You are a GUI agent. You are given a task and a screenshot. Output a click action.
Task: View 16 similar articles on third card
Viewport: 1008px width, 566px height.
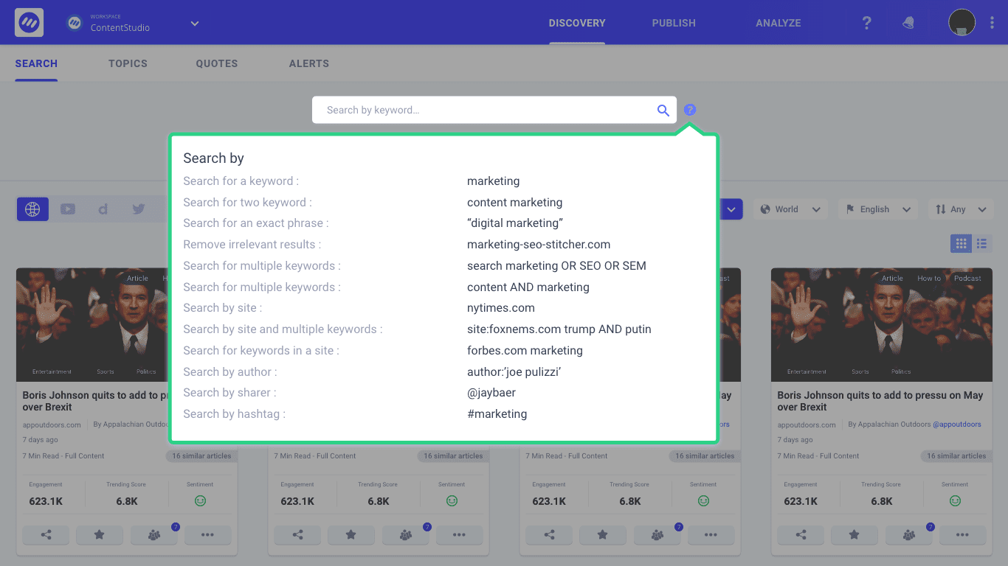[x=705, y=456]
